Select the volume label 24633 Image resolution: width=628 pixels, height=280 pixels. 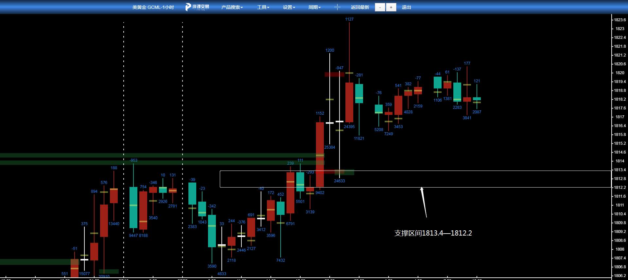click(340, 181)
